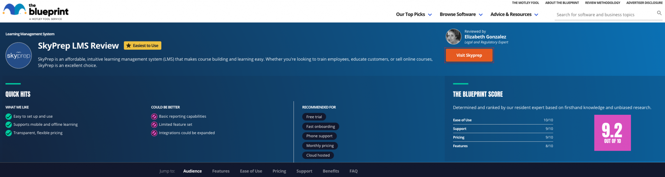Click the Blueprint logo in header
Viewport: 665px width, 177px height.
[x=36, y=11]
